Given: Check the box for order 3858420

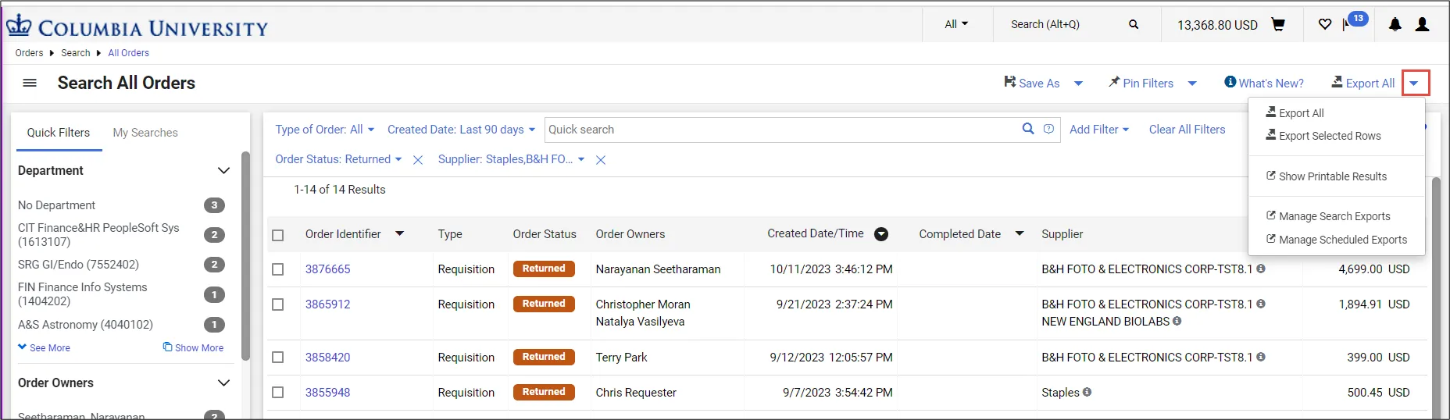Looking at the screenshot, I should pos(277,358).
